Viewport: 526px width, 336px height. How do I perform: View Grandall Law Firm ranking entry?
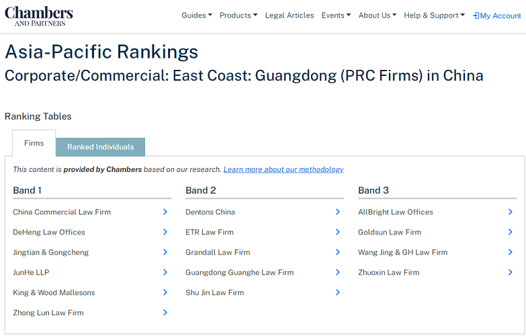pos(218,253)
